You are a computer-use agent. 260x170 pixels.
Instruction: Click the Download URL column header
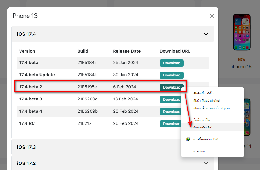click(175, 51)
